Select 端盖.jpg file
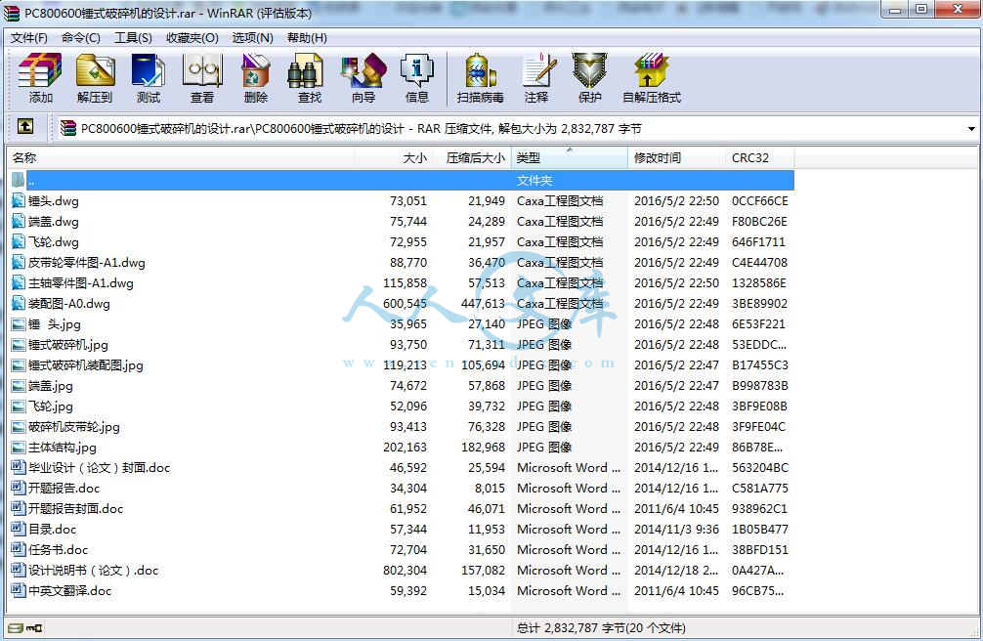 (402, 386)
